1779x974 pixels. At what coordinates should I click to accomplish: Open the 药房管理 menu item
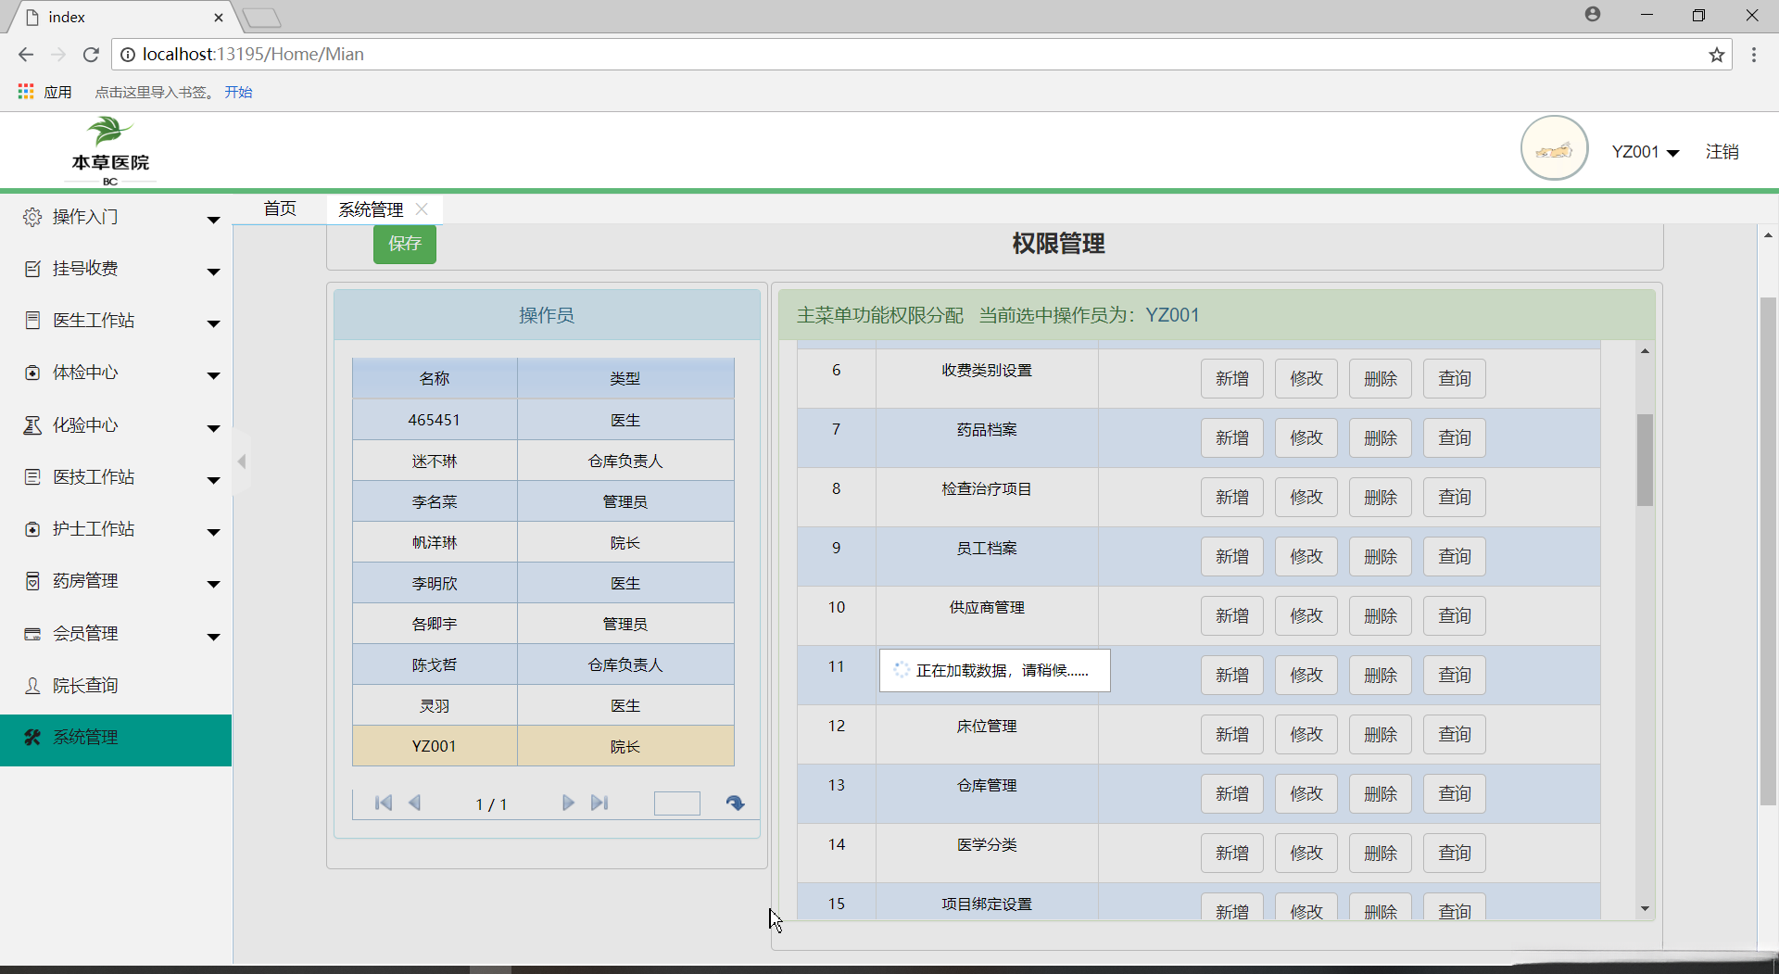(116, 581)
